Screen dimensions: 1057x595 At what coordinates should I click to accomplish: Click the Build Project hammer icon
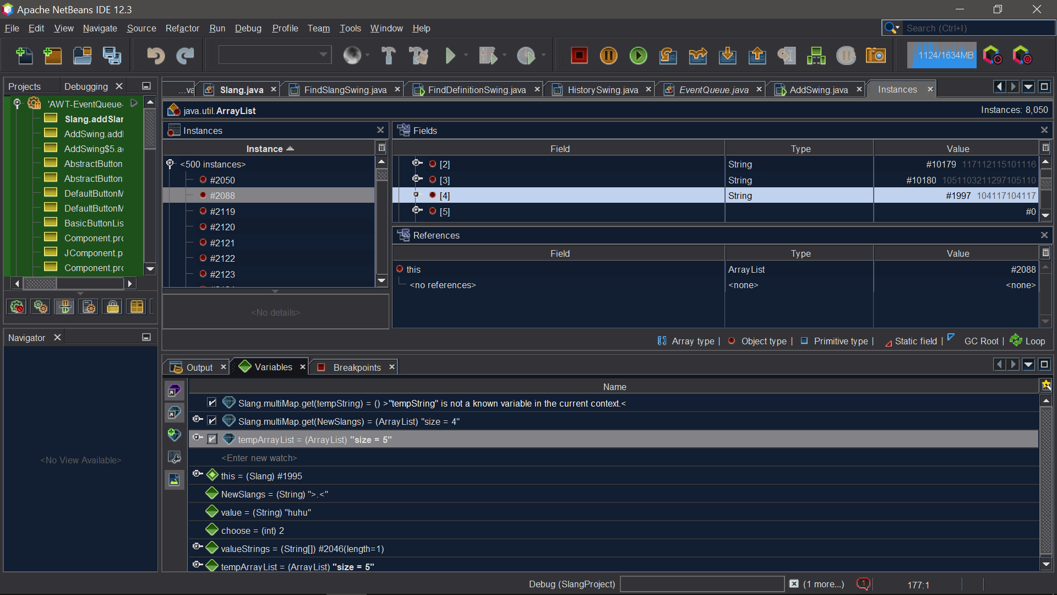389,56
